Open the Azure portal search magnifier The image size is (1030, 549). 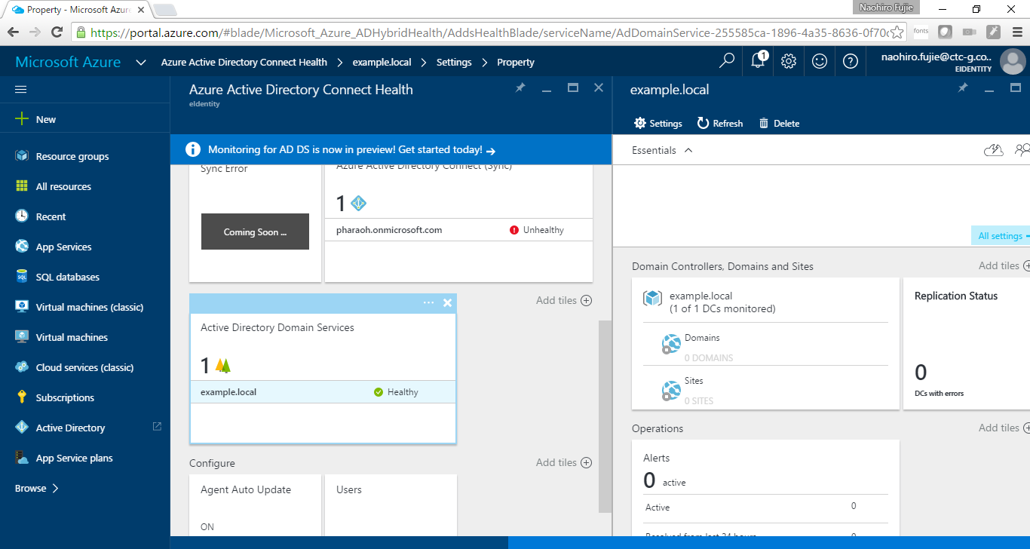727,62
